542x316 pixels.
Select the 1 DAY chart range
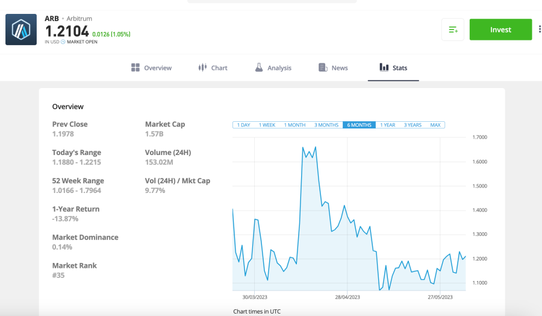tap(243, 125)
